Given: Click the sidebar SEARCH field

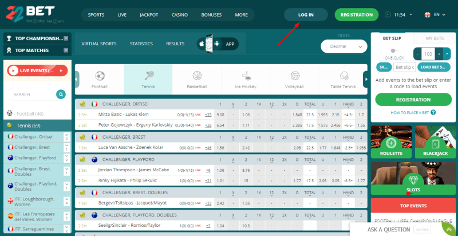Looking at the screenshot, I should point(31,95).
